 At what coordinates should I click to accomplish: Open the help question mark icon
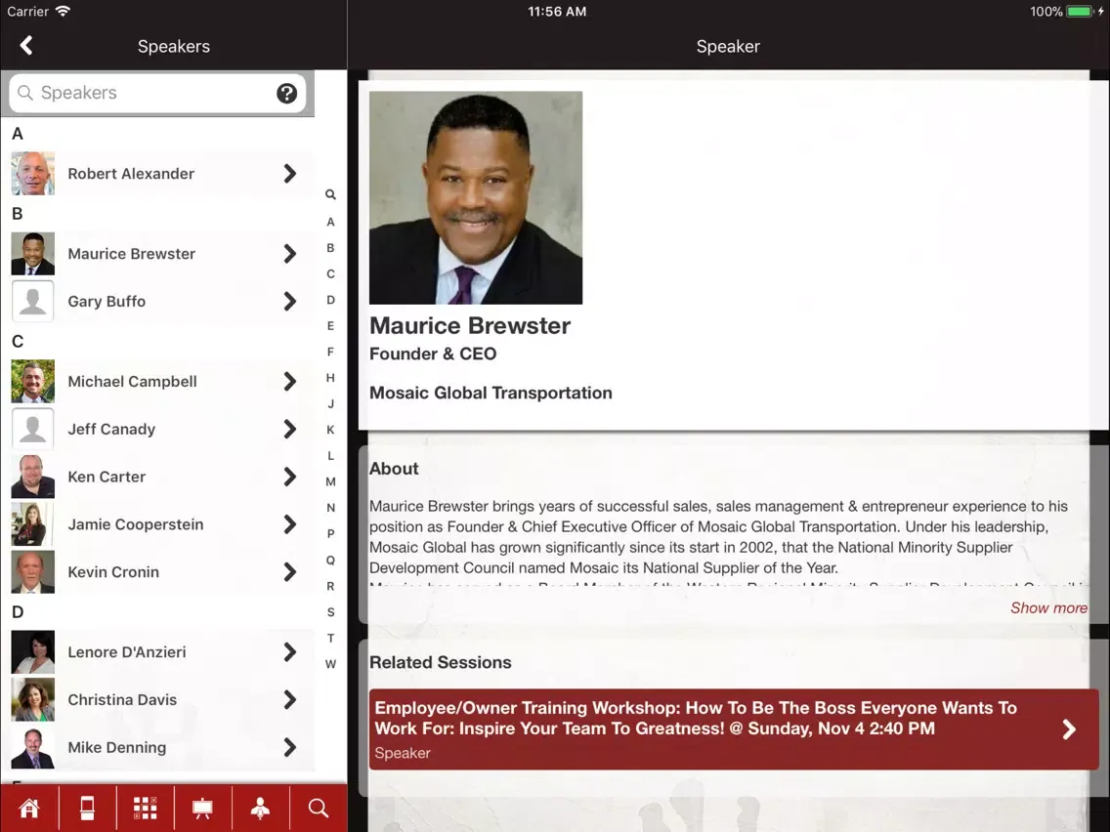pos(286,94)
